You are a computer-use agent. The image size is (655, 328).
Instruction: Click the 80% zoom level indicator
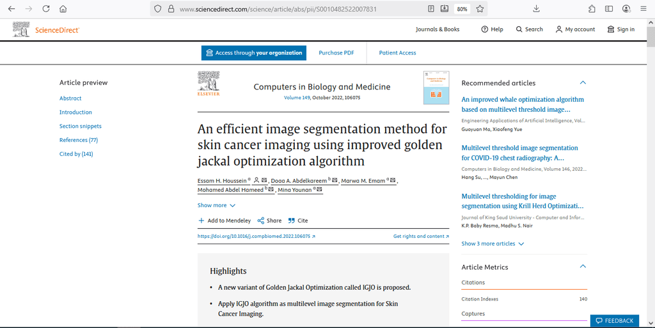pos(462,9)
